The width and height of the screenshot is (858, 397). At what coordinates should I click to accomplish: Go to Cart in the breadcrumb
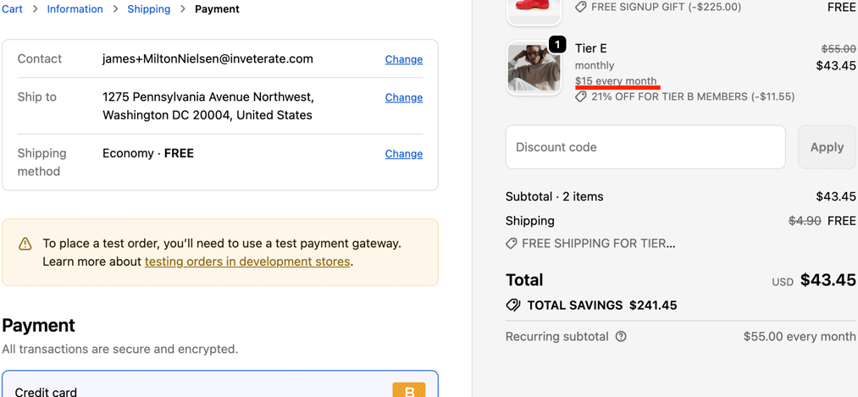(12, 9)
